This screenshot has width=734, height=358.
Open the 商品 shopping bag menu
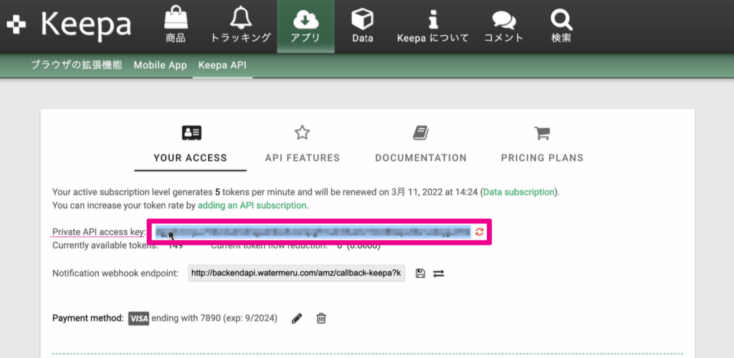click(175, 26)
